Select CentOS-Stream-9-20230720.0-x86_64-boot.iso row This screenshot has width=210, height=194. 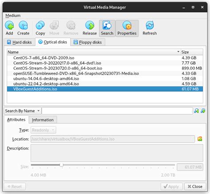[105, 68]
